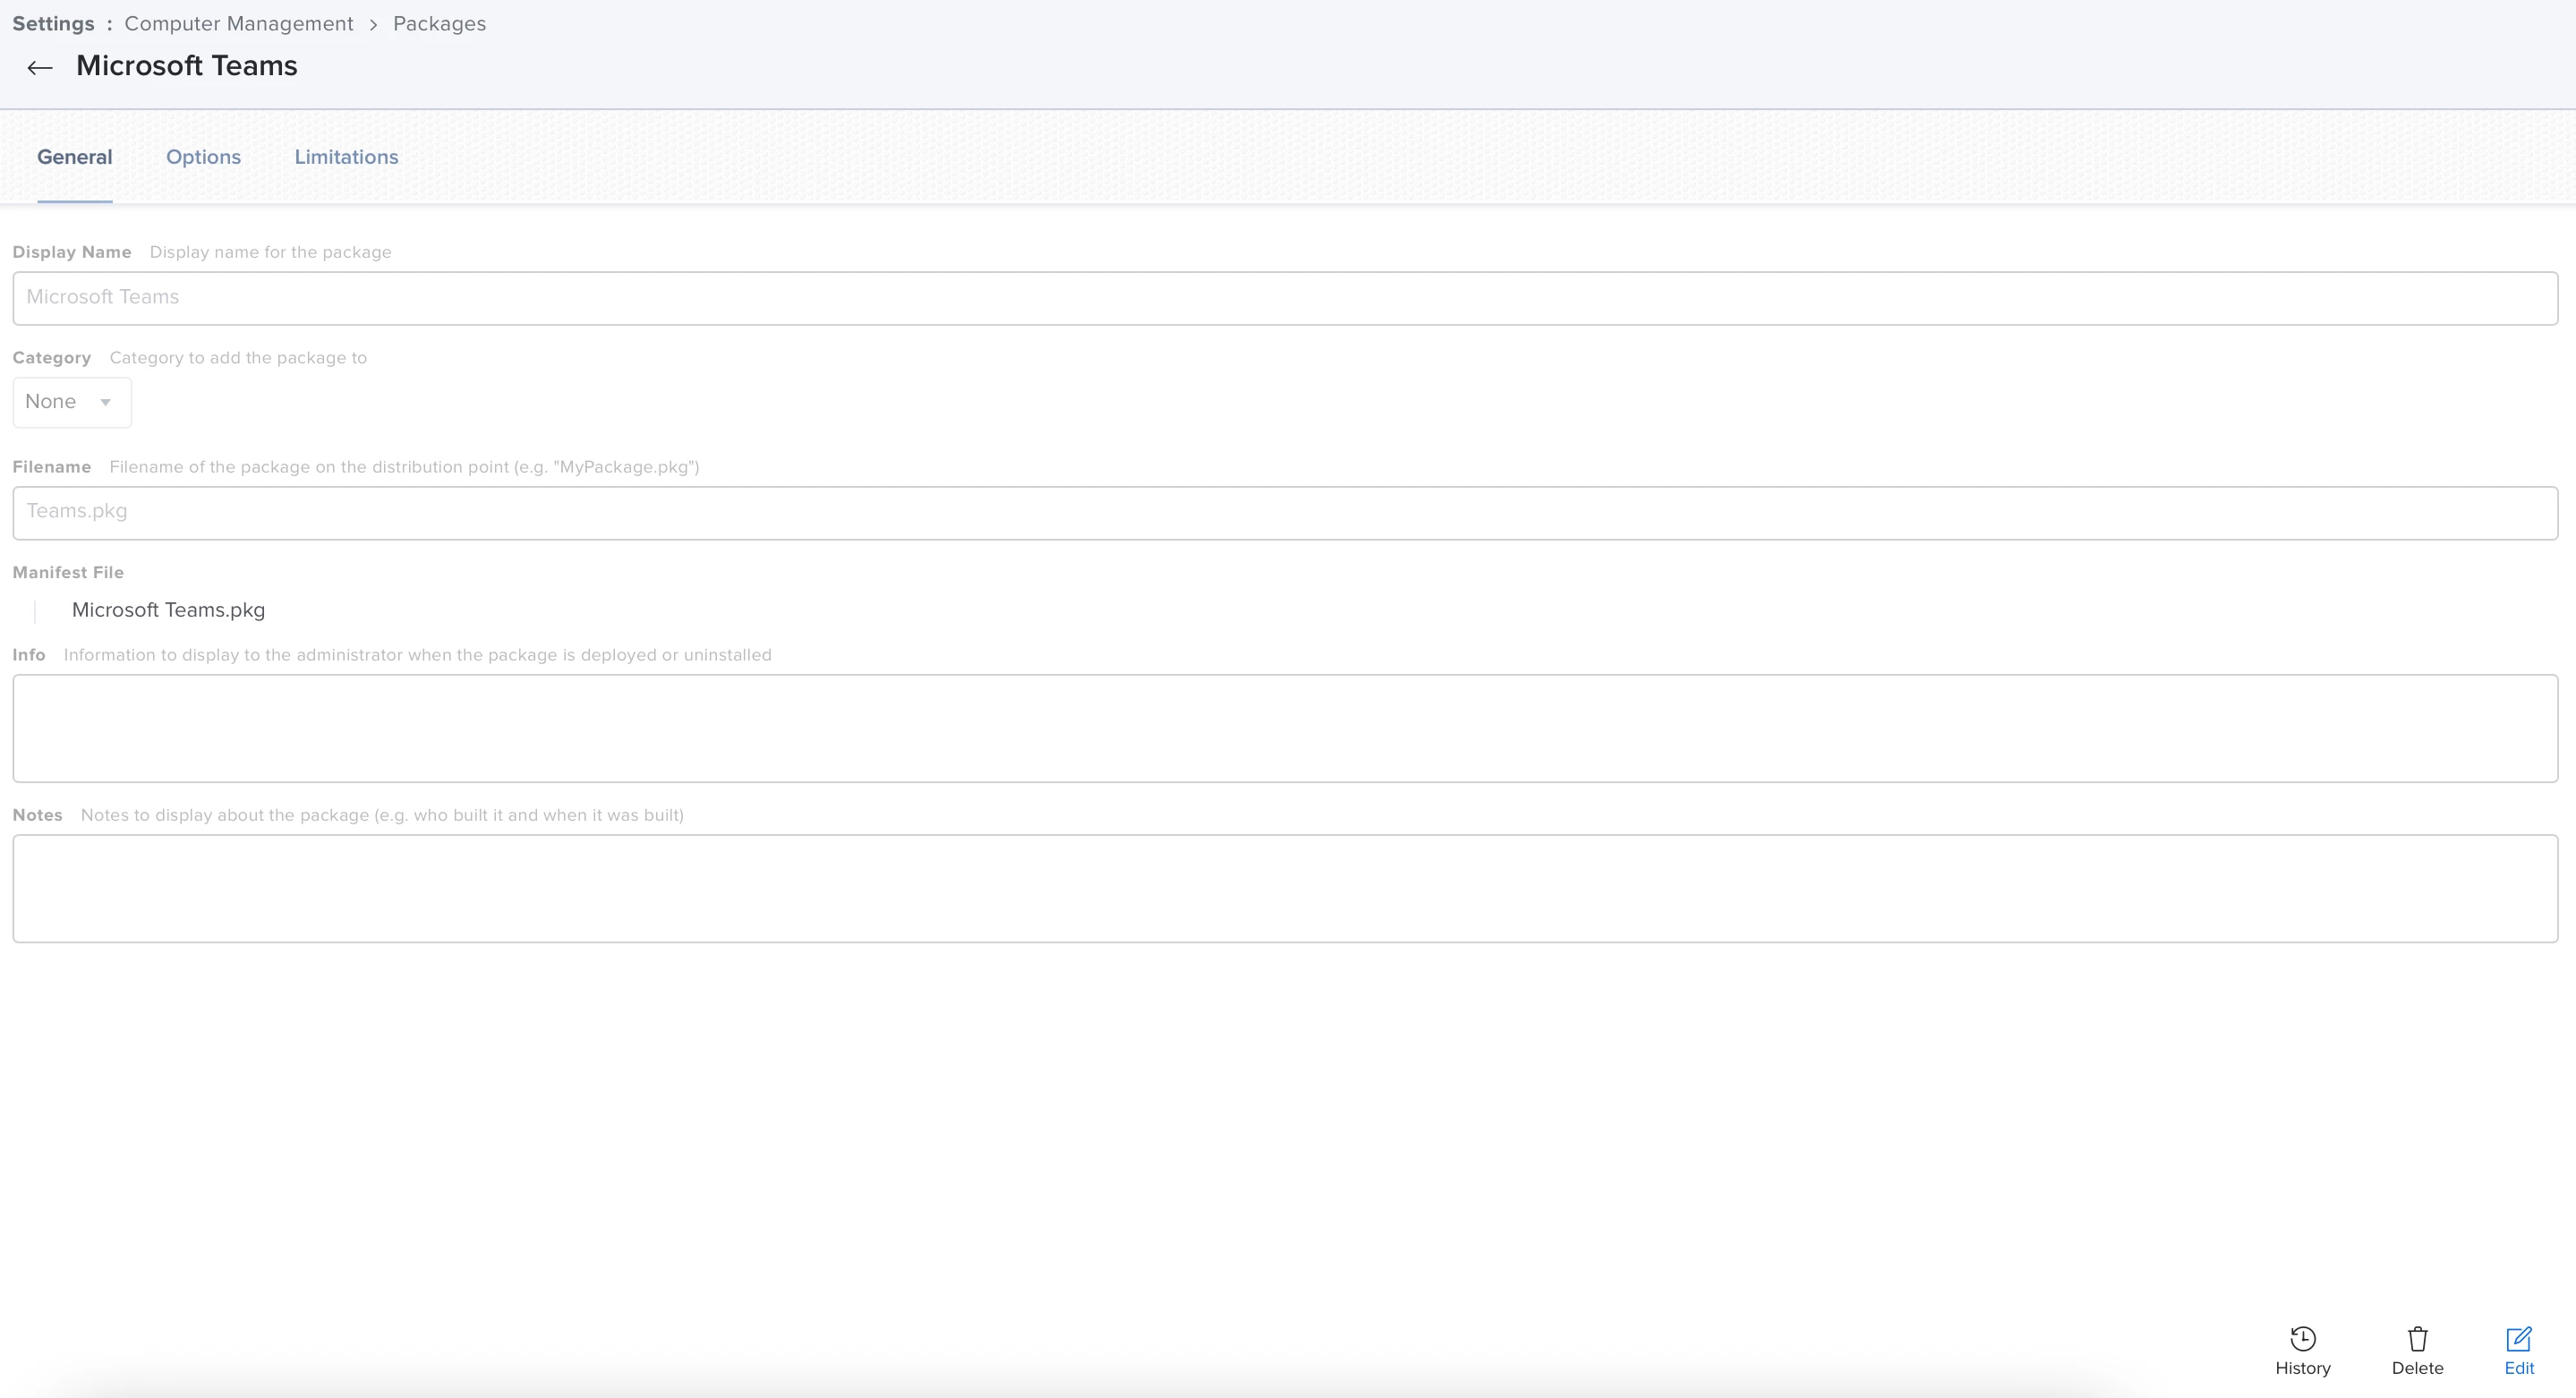This screenshot has width=2576, height=1398.
Task: Click the Display Name input field
Action: (1285, 298)
